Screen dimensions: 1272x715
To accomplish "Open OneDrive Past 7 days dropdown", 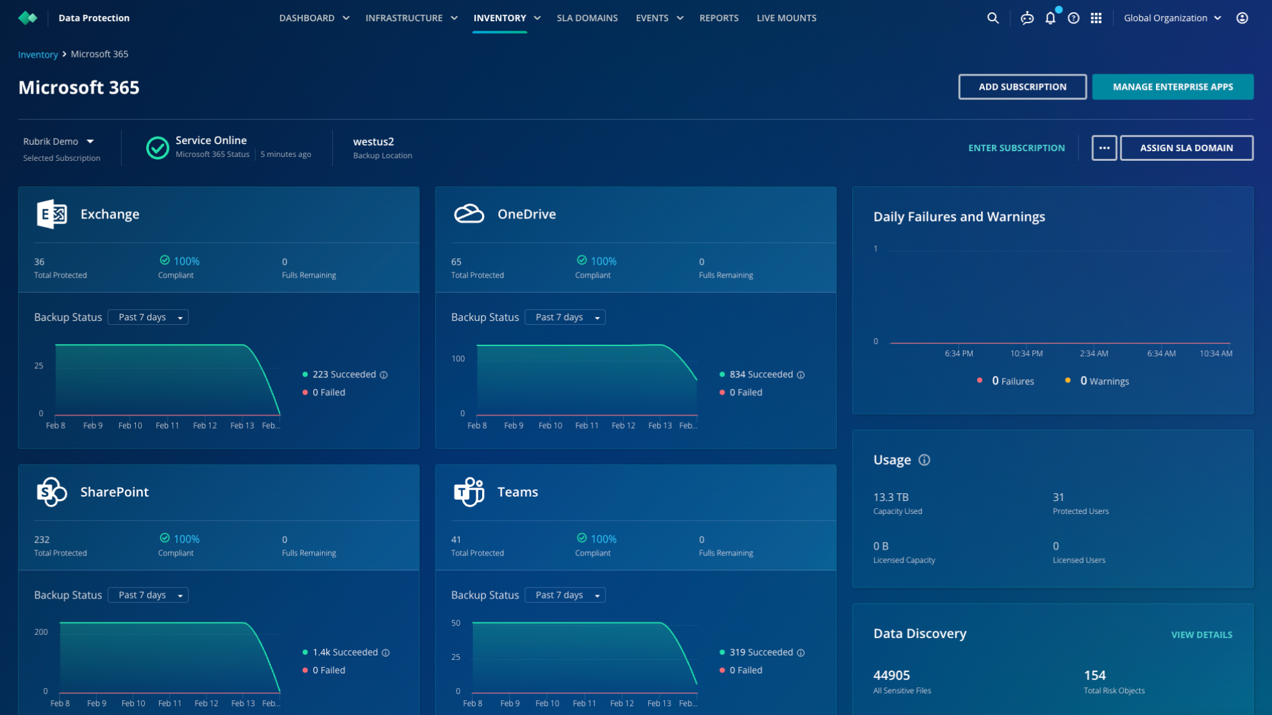I will coord(565,317).
